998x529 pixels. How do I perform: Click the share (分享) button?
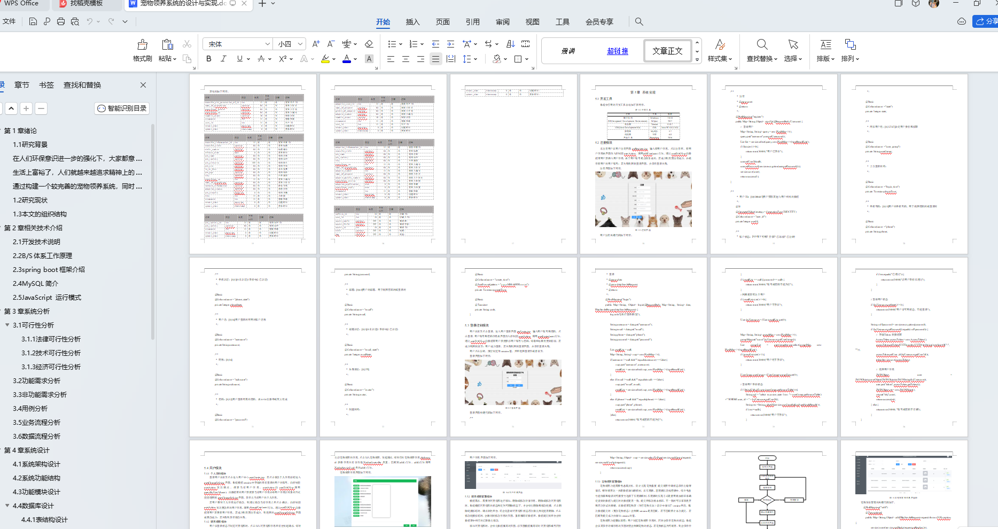[986, 21]
